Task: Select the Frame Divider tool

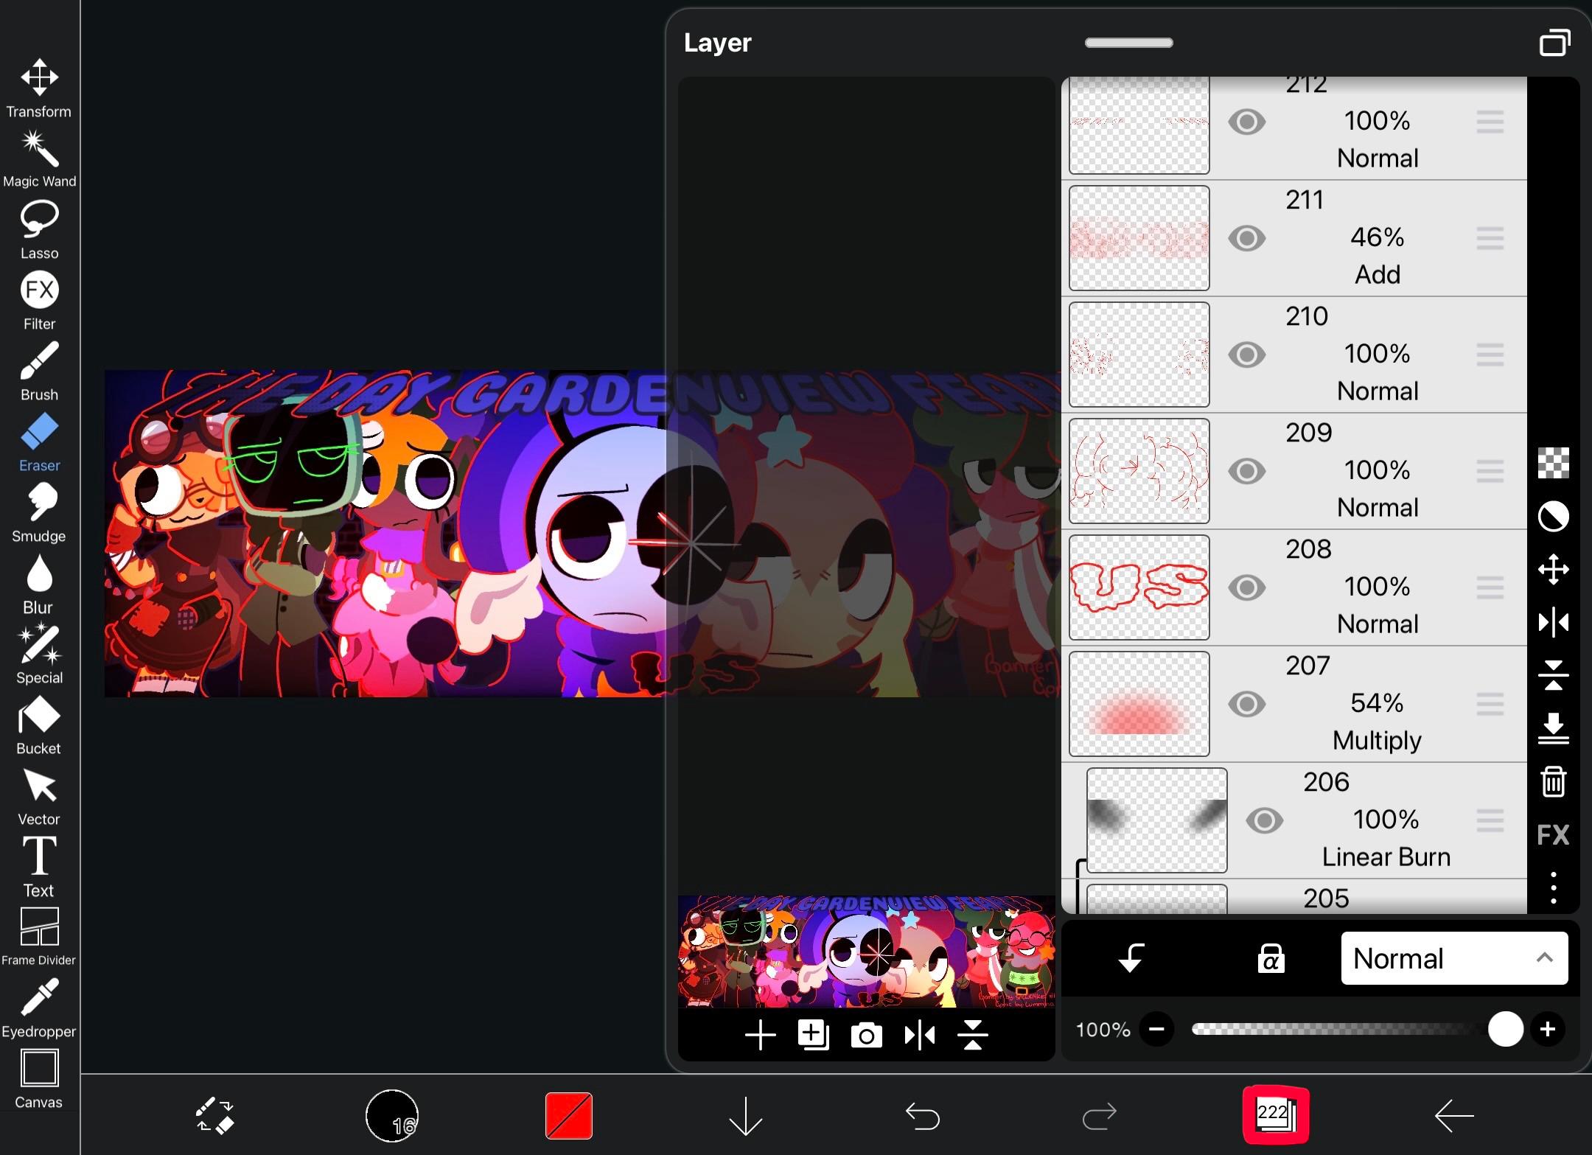Action: click(39, 936)
